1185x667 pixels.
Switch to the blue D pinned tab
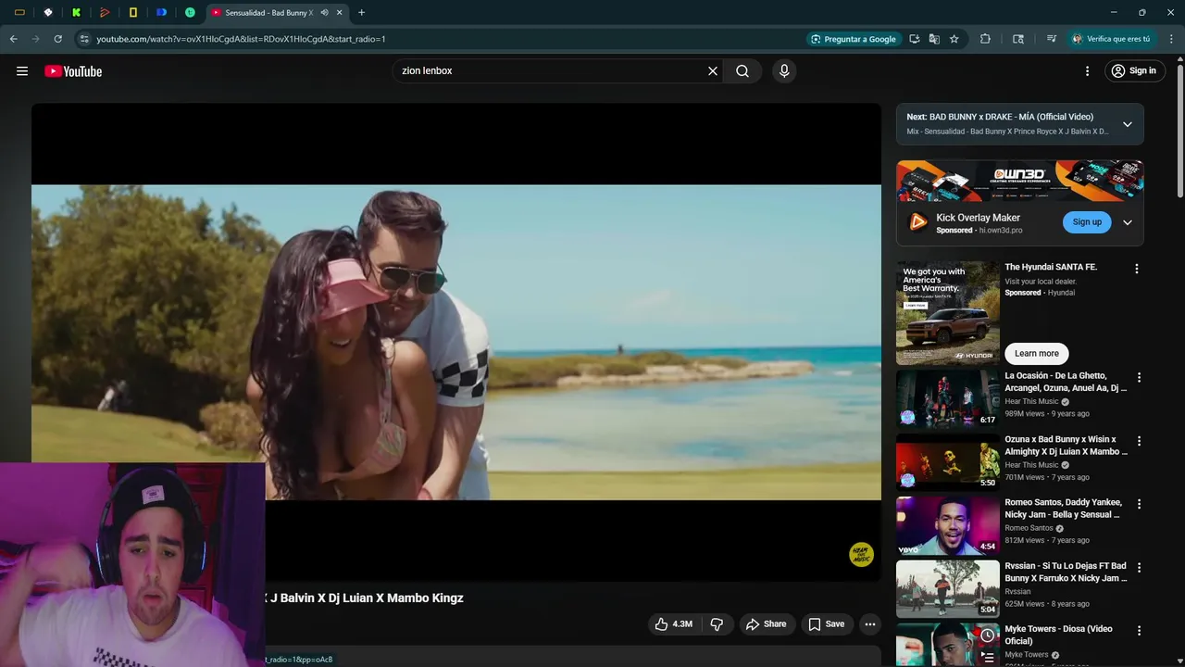tap(161, 13)
